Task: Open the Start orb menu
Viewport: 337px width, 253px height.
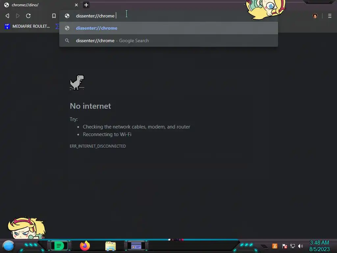Action: (8, 246)
